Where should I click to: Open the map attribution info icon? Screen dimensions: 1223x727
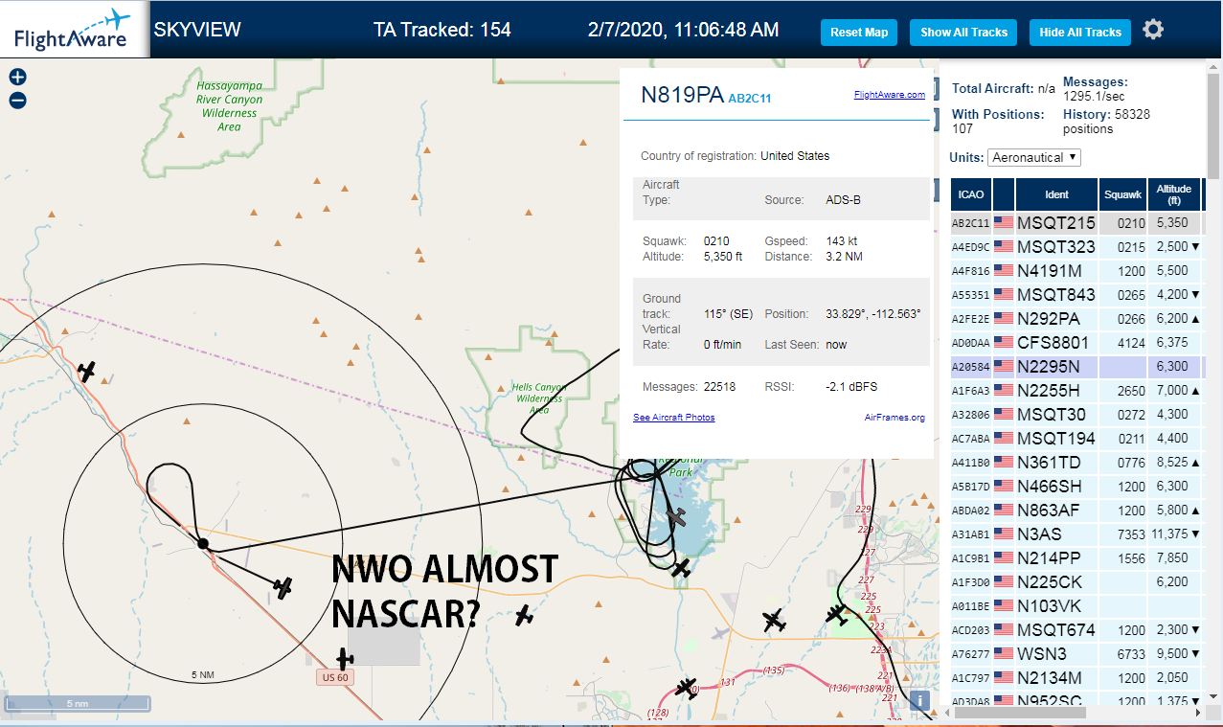click(x=919, y=700)
